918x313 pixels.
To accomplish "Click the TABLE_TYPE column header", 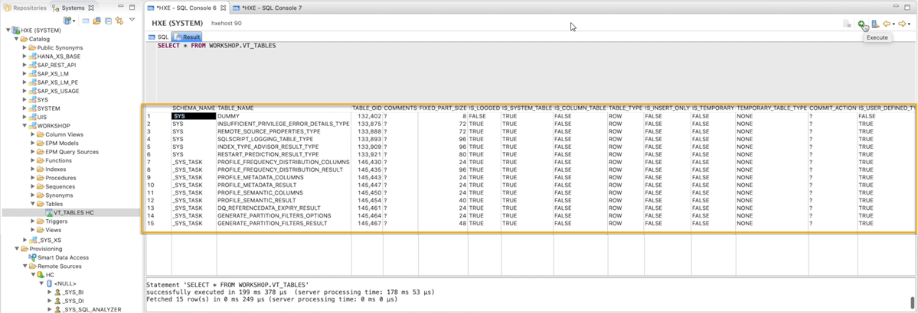I will 626,108.
